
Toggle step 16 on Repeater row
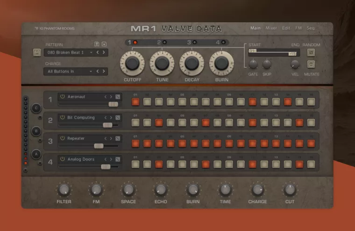click(311, 143)
